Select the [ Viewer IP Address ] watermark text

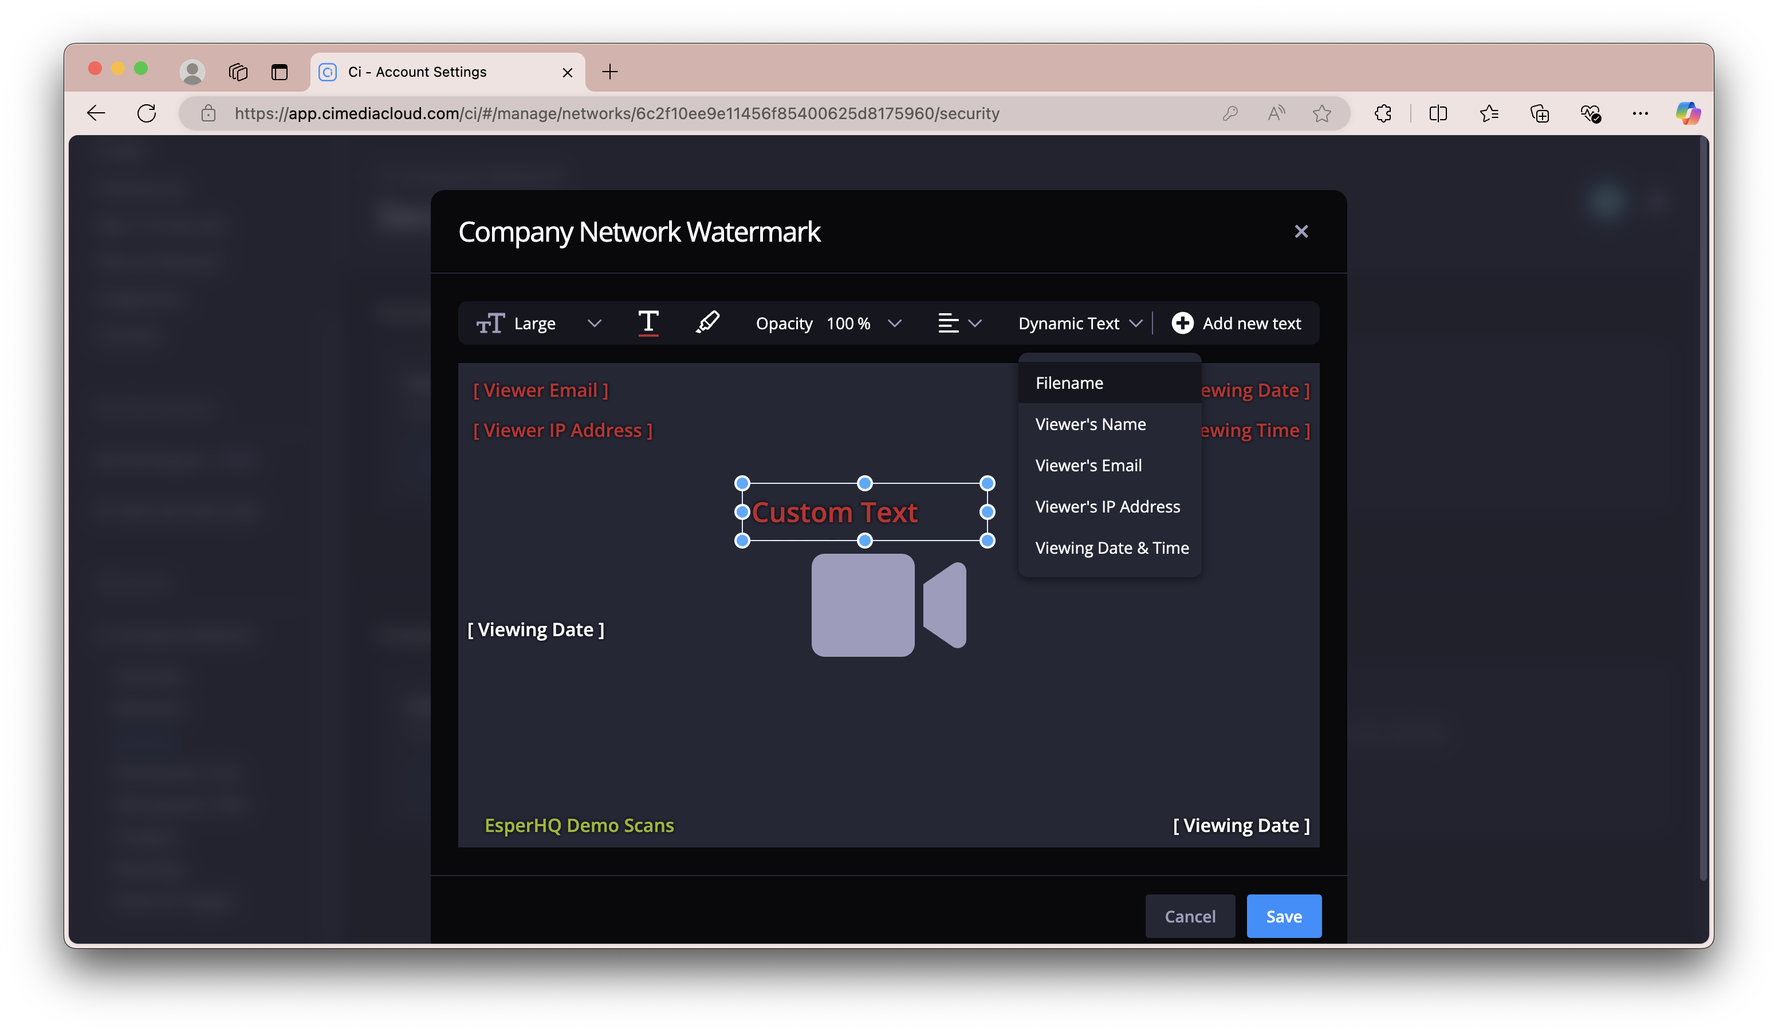[562, 430]
